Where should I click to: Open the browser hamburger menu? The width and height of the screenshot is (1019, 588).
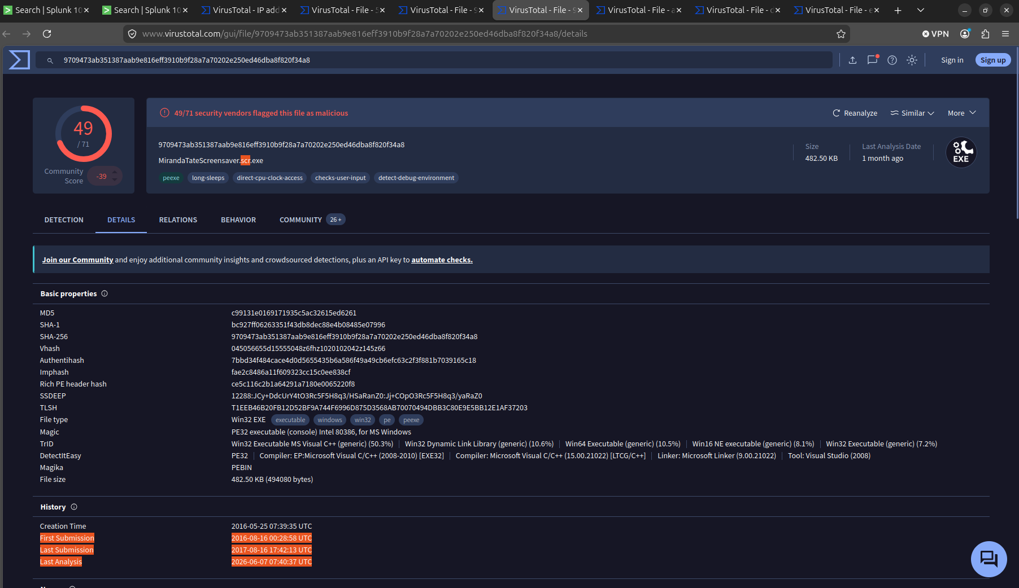tap(1005, 34)
